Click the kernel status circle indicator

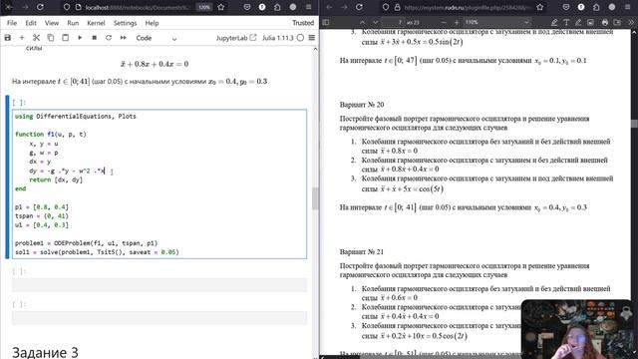pyautogui.click(x=300, y=38)
